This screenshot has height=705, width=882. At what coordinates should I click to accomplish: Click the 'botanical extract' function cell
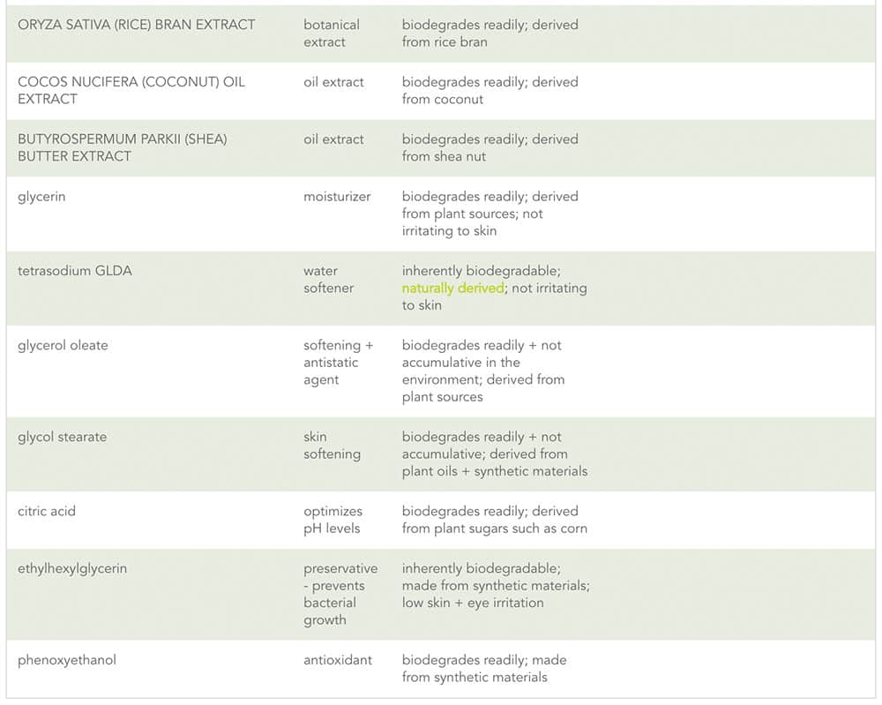tap(332, 34)
